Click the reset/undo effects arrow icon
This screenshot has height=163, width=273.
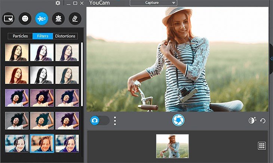(263, 120)
